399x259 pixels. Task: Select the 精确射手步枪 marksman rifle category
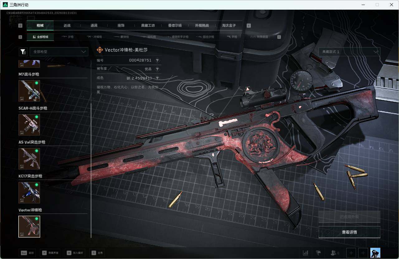[178, 37]
